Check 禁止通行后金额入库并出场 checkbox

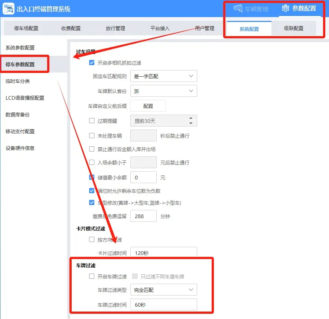click(x=92, y=149)
